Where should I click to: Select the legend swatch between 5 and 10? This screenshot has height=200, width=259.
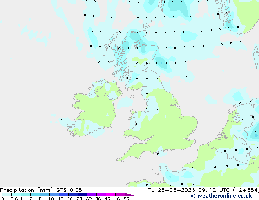45,195
